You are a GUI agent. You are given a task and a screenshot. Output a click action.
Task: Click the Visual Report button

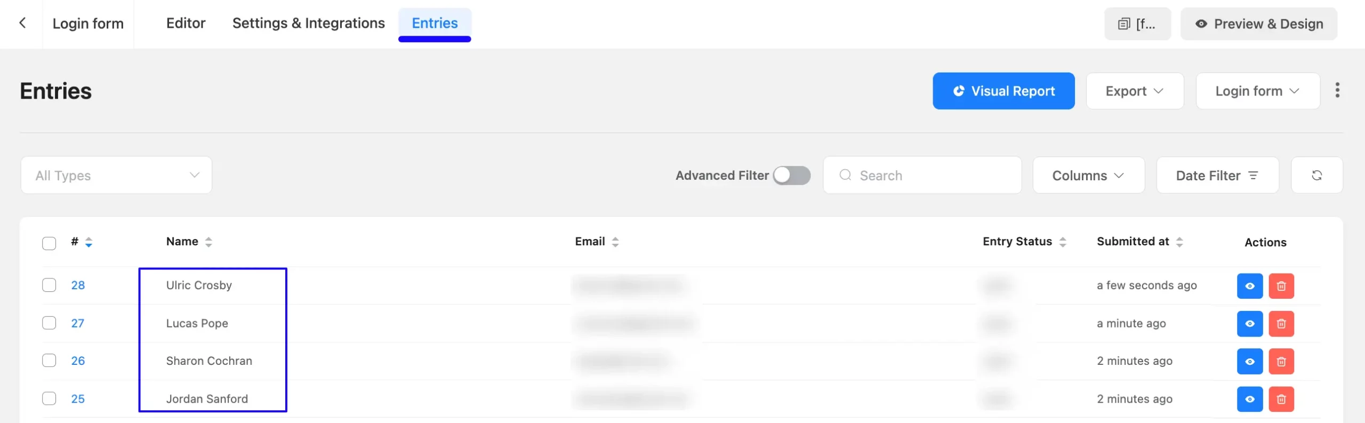[1003, 91]
